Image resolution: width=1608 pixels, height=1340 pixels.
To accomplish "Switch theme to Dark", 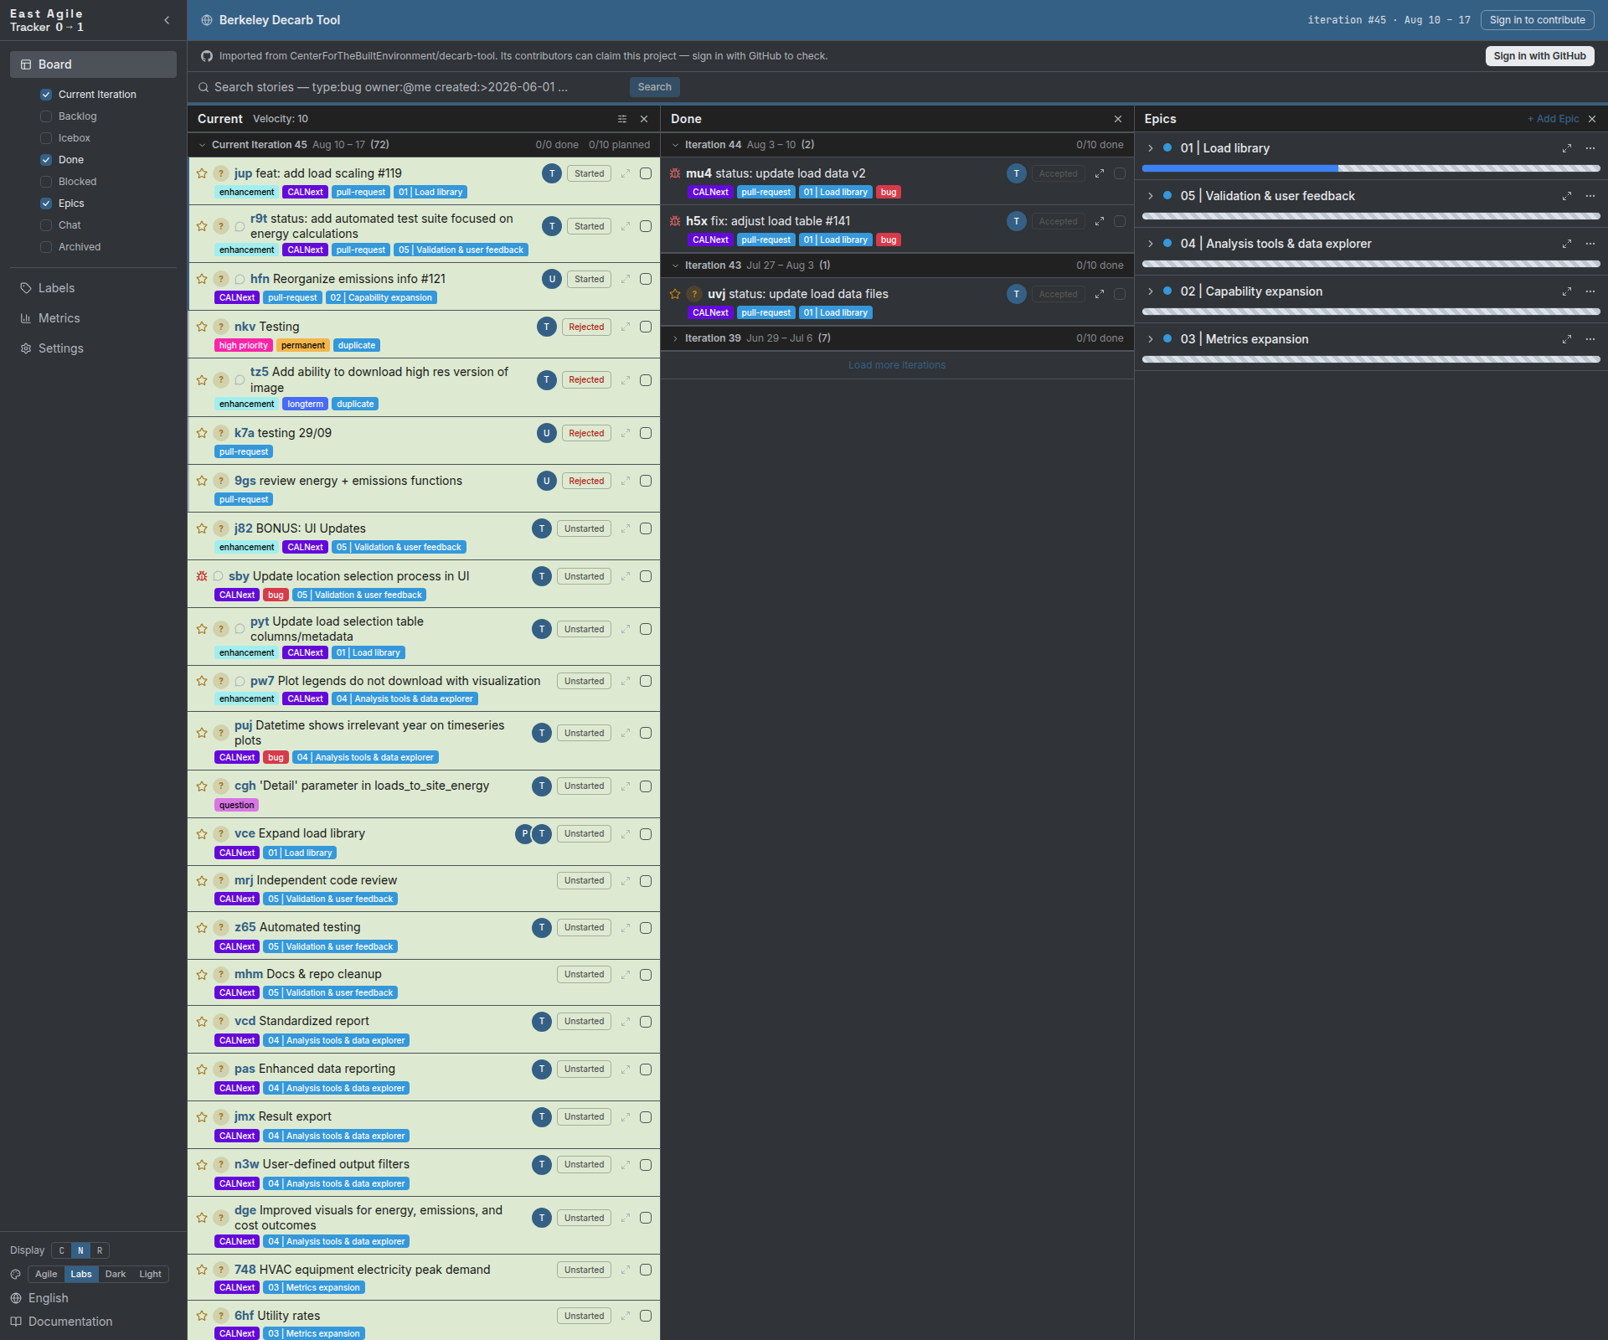I will pyautogui.click(x=116, y=1274).
